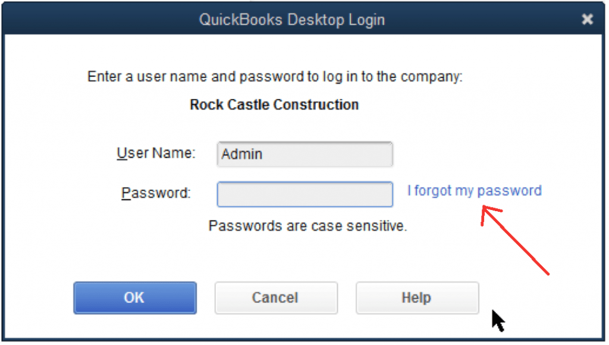This screenshot has width=609, height=345.
Task: Click the User Name label
Action: point(155,153)
